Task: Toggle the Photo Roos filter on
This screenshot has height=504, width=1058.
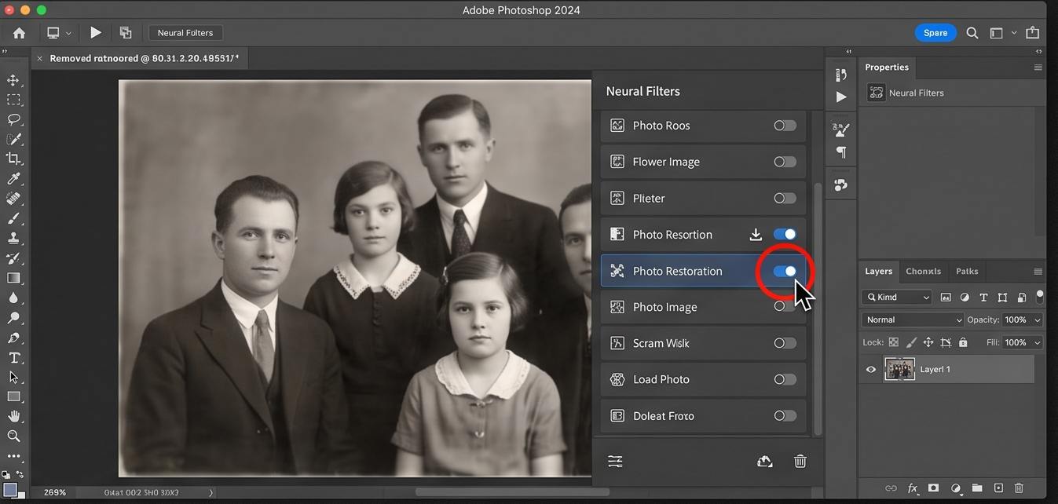Action: pos(785,126)
